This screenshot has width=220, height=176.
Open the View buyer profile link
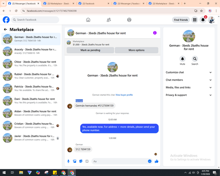pos(124,95)
